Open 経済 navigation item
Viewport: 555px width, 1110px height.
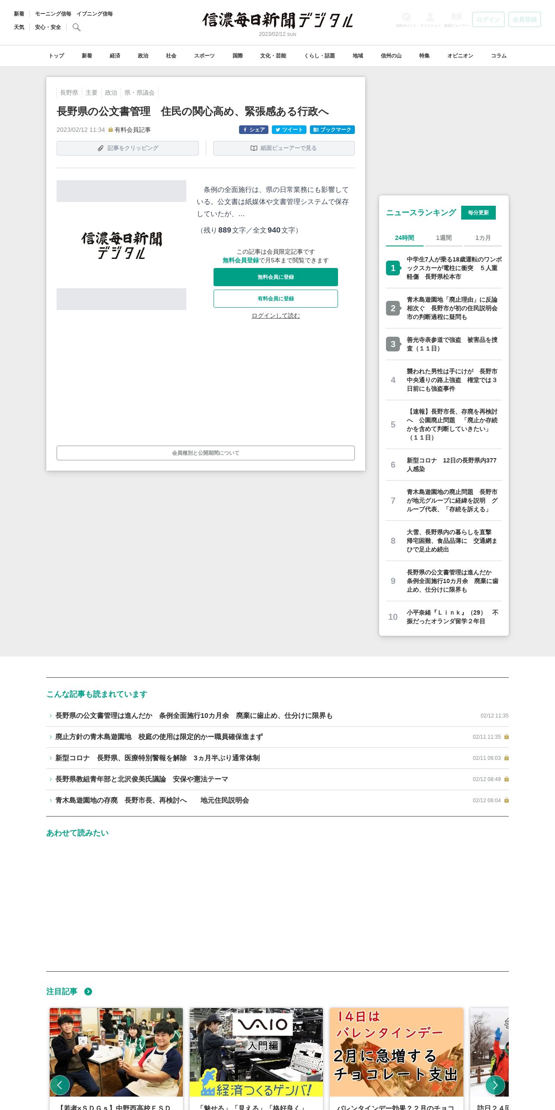[115, 56]
